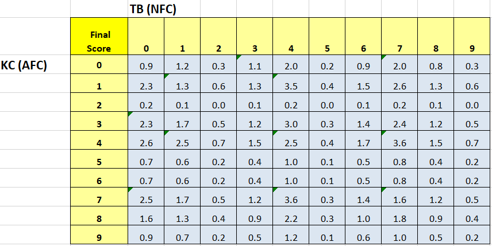Select column header 5 in the top yellow row
The image size is (492, 246).
click(x=327, y=48)
